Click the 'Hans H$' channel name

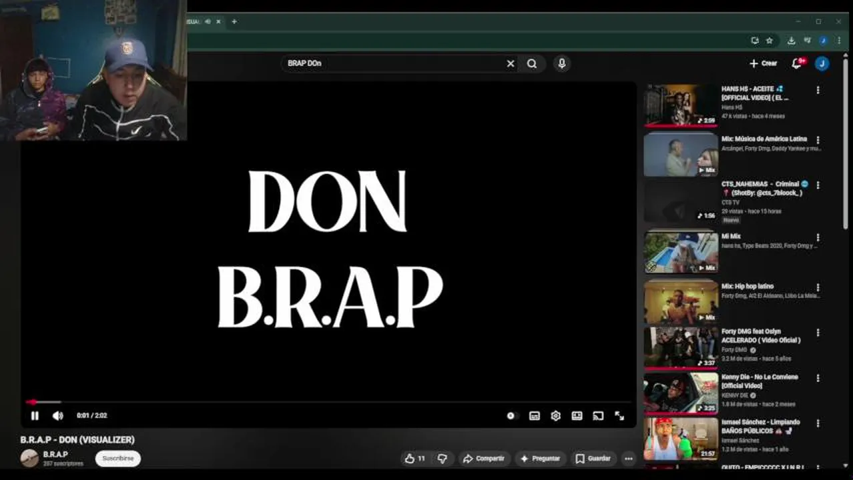pyautogui.click(x=732, y=107)
